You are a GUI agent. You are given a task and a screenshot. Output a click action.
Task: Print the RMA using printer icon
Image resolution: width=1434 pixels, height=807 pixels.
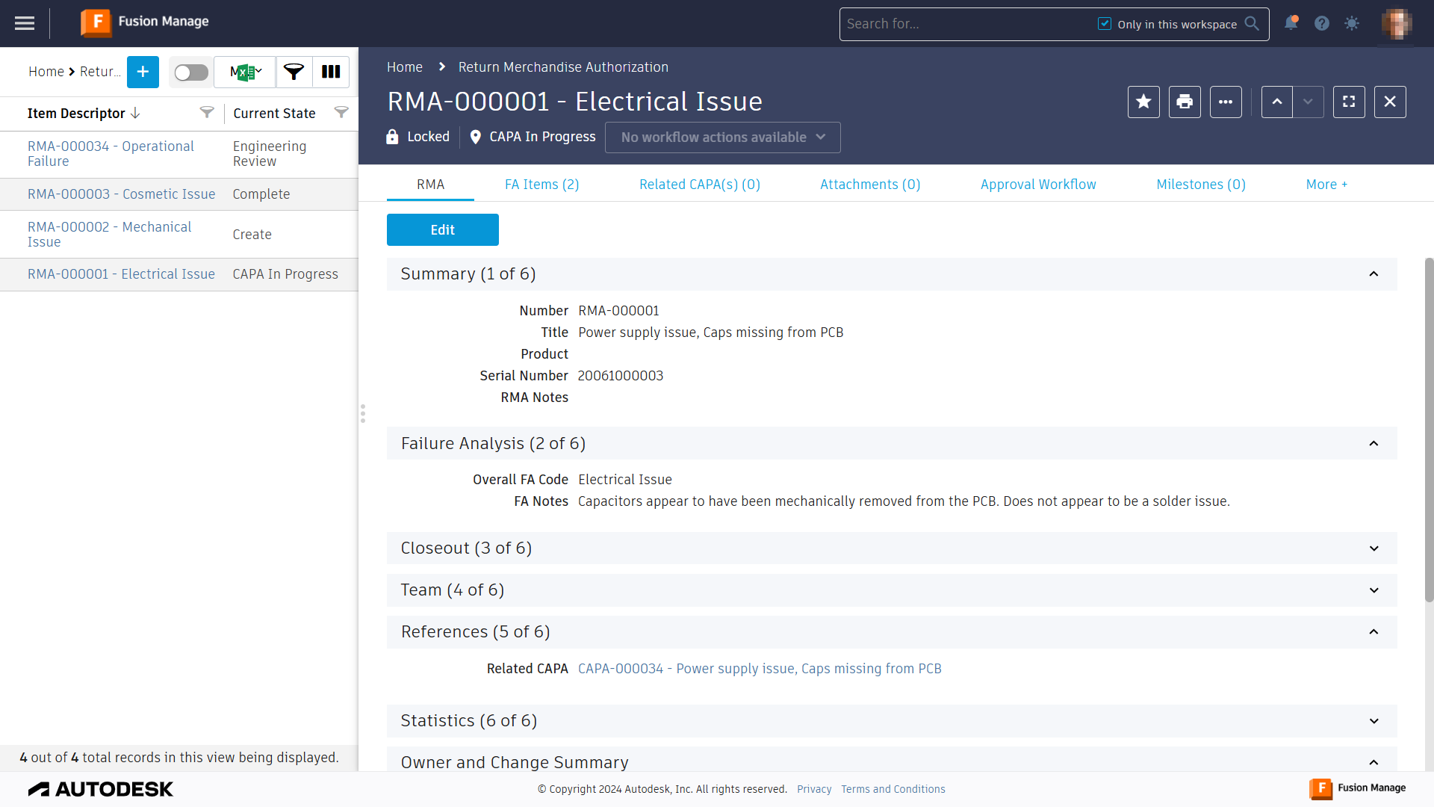click(1185, 102)
